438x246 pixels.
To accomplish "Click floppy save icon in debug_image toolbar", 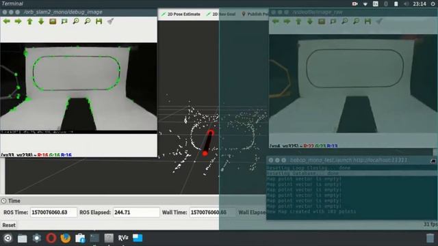I will coord(99,21).
